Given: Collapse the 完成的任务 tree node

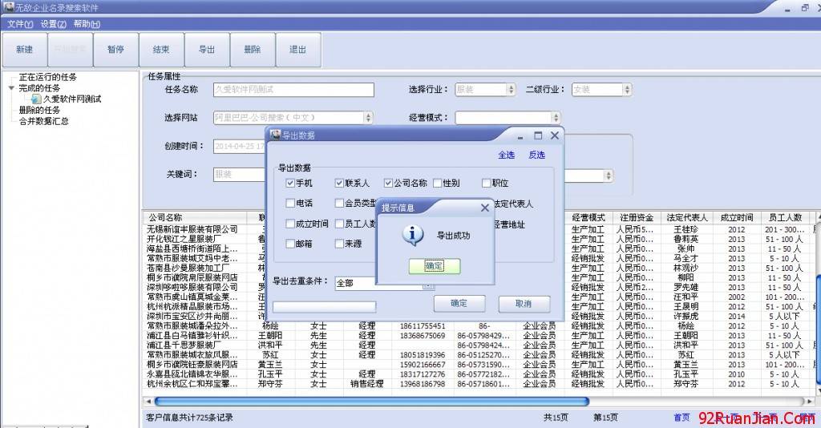Looking at the screenshot, I should click(x=11, y=88).
